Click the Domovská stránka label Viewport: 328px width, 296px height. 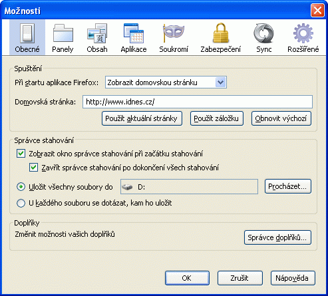pos(45,102)
